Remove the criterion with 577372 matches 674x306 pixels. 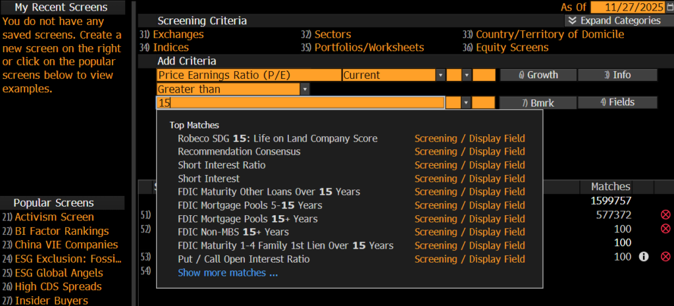665,215
